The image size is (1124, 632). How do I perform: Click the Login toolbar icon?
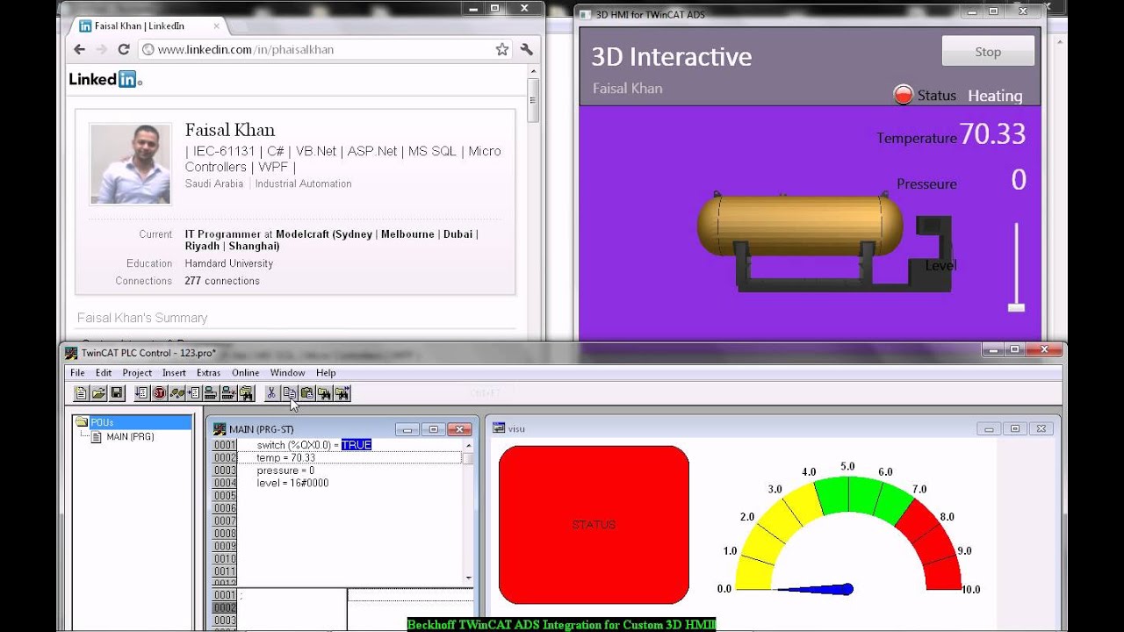(212, 393)
